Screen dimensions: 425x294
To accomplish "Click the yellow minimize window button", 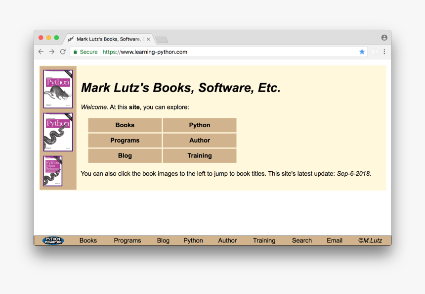I will pyautogui.click(x=49, y=38).
